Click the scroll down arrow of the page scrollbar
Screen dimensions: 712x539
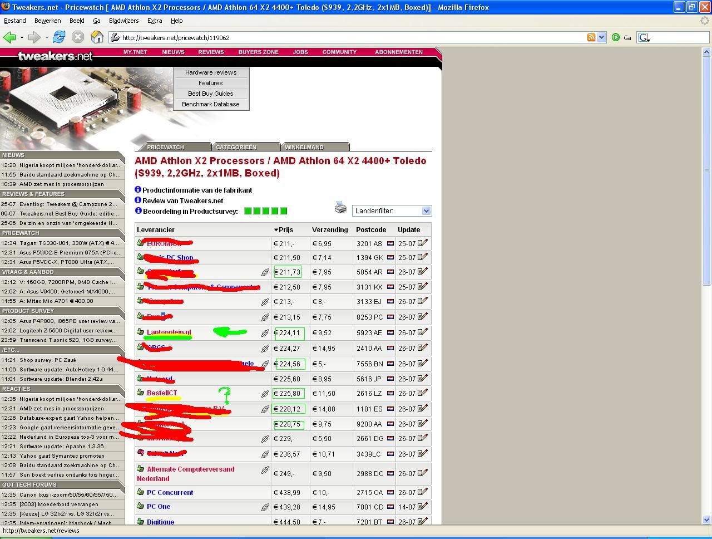click(707, 520)
